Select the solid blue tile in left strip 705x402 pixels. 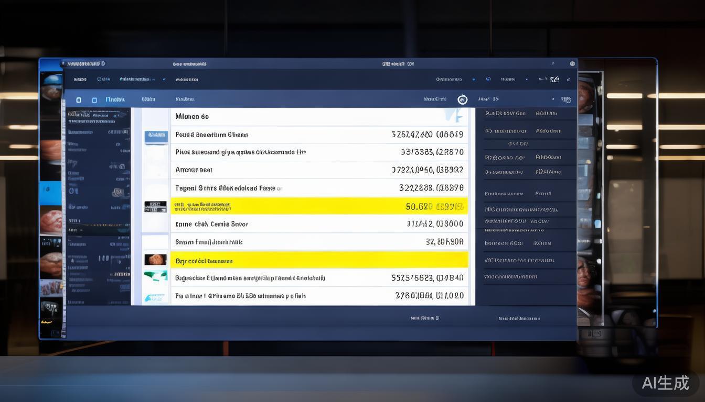click(x=51, y=193)
